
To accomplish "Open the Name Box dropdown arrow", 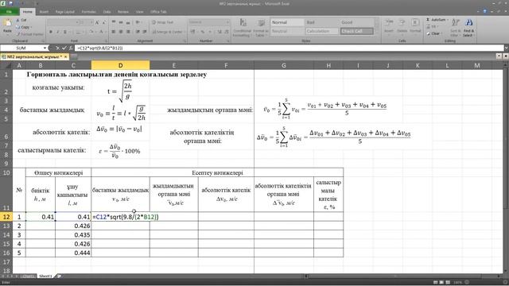I will pyautogui.click(x=45, y=48).
